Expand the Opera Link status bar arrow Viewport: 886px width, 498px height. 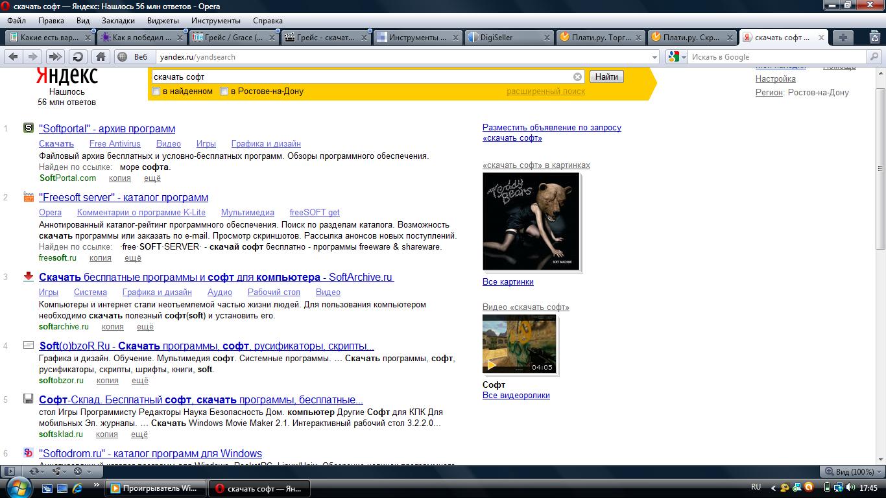(x=42, y=471)
